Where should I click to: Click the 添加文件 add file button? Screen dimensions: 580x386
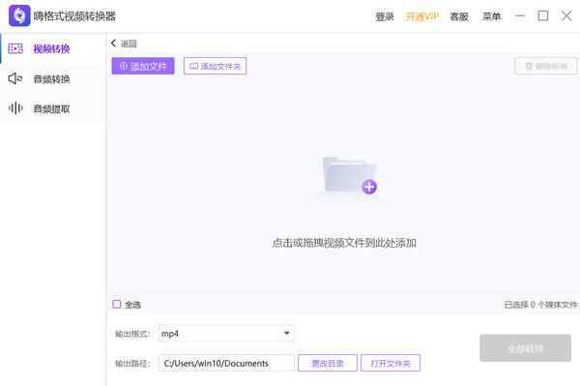point(143,66)
